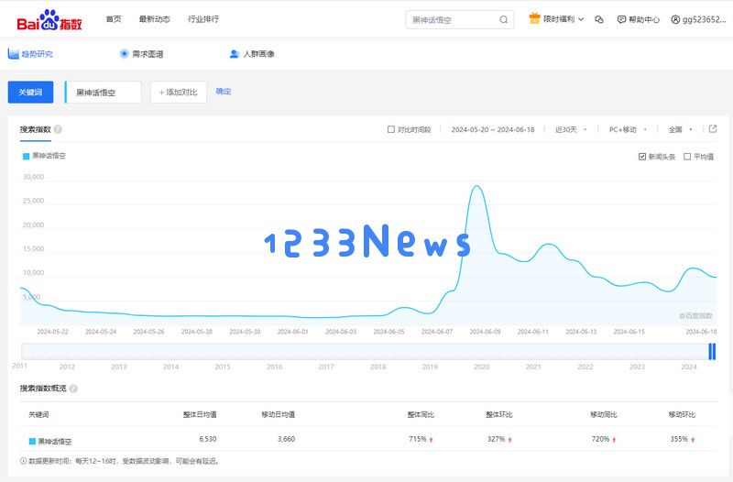
Task: Uncheck the 新闻头条 checkbox
Action: point(642,157)
